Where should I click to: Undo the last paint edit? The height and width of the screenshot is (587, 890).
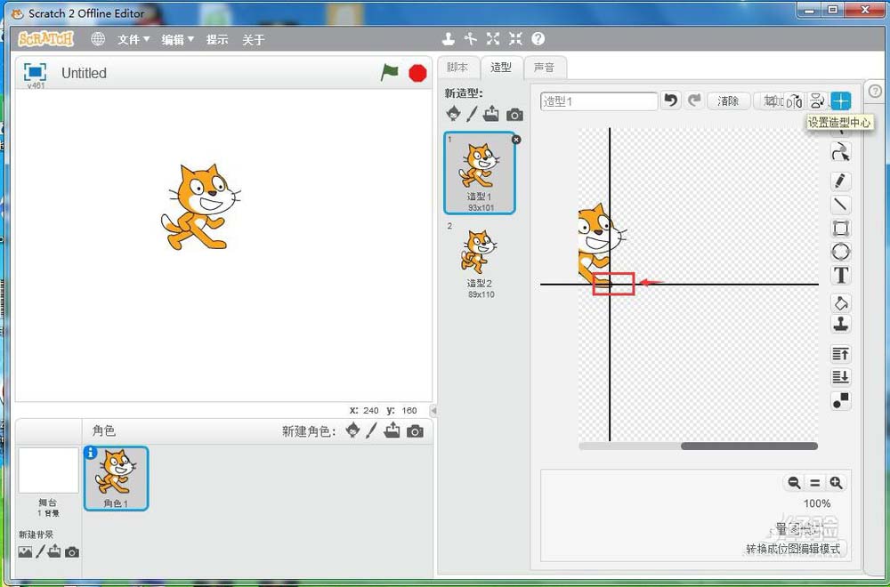click(x=671, y=101)
